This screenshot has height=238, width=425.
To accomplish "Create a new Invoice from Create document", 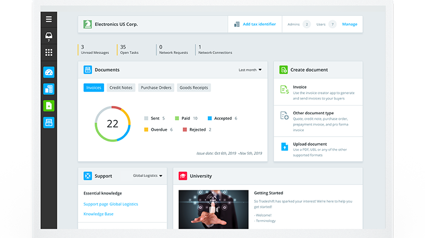I will pyautogui.click(x=300, y=87).
